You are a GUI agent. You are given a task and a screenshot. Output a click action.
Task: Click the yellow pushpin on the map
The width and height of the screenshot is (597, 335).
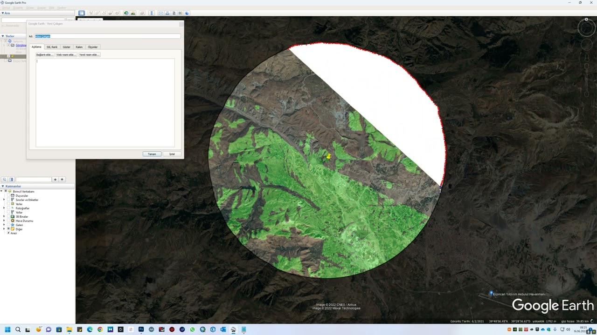pos(329,156)
